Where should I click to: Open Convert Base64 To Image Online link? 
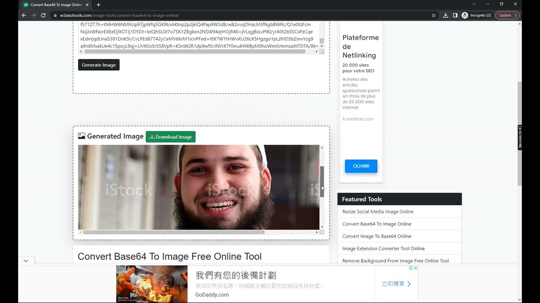(x=377, y=224)
